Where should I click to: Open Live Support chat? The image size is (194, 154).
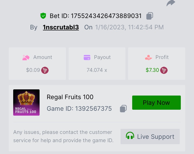150,136
